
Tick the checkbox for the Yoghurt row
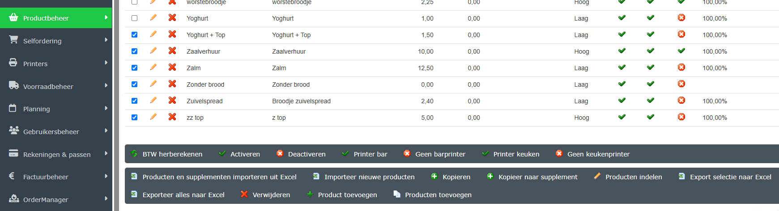134,18
